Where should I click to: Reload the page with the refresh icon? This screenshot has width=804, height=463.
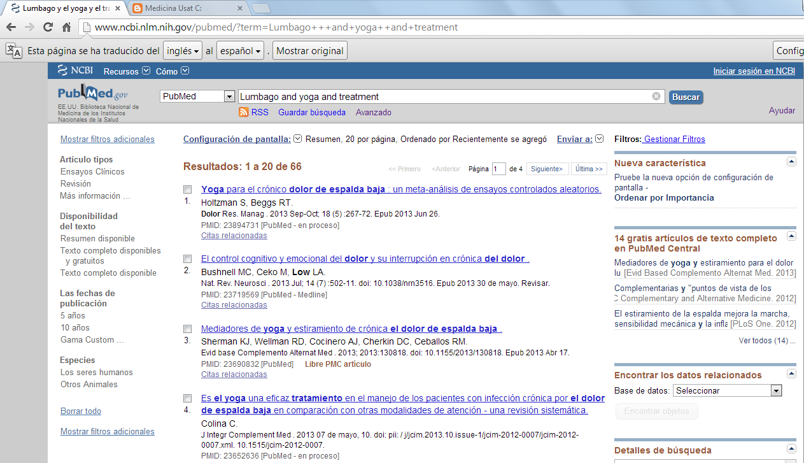coord(48,27)
